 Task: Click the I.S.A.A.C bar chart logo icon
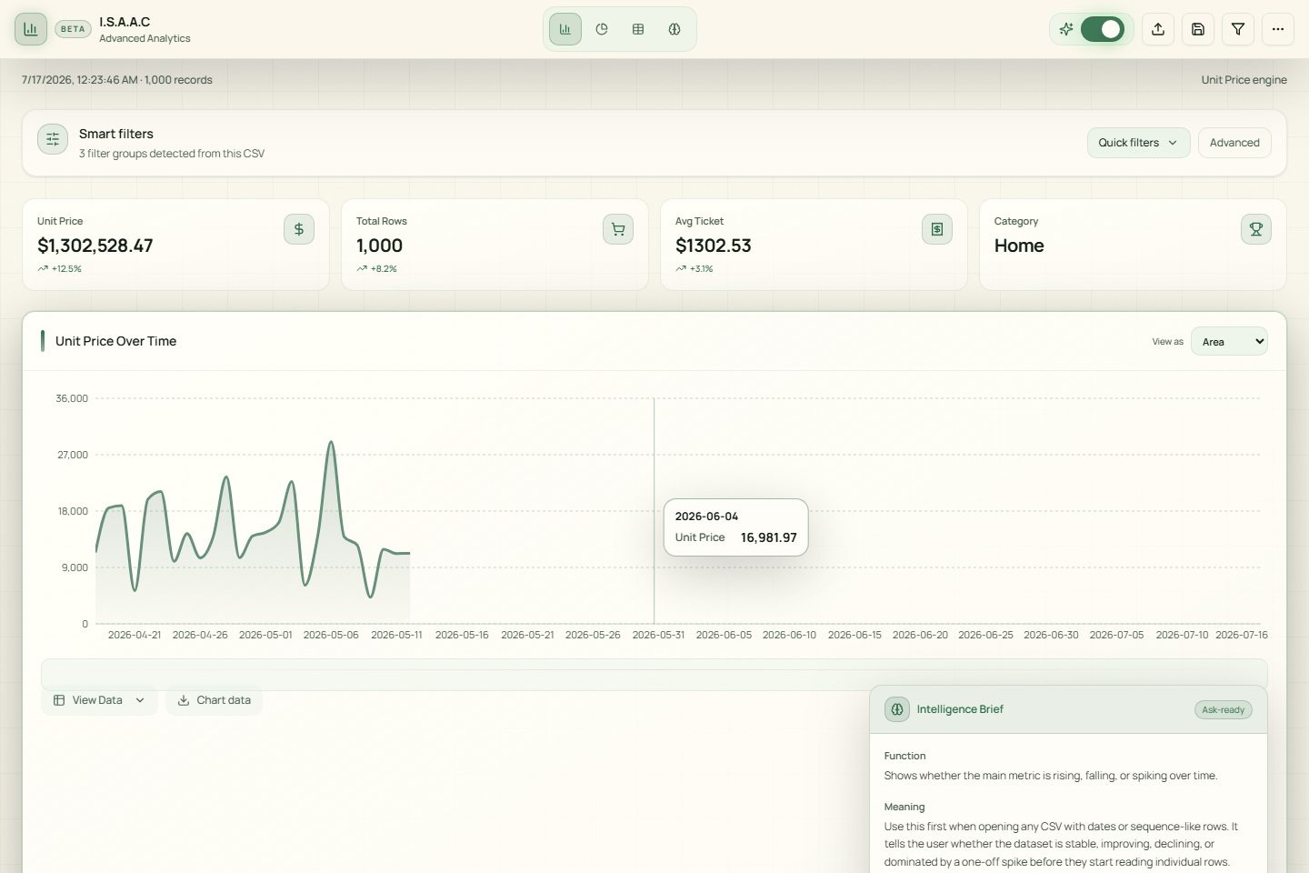click(x=31, y=29)
